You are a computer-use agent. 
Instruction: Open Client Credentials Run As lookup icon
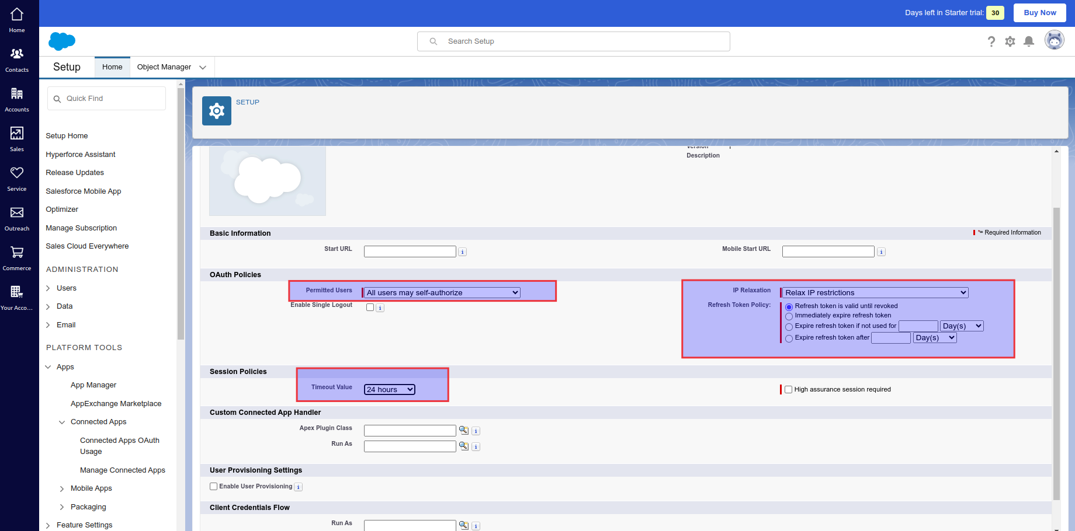click(x=464, y=525)
